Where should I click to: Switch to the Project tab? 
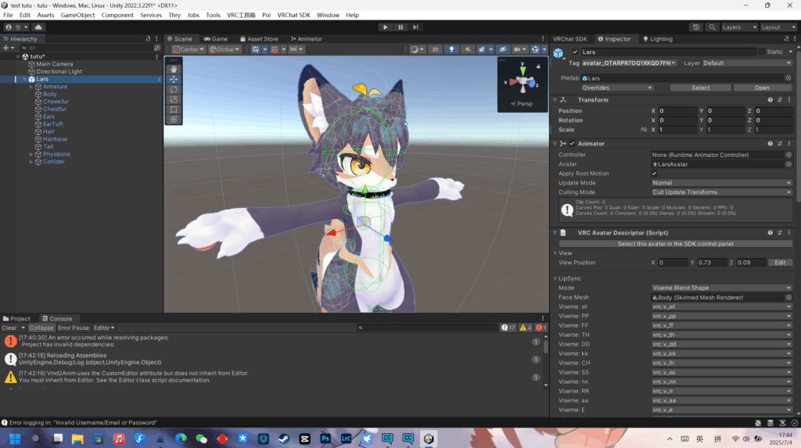(x=17, y=319)
